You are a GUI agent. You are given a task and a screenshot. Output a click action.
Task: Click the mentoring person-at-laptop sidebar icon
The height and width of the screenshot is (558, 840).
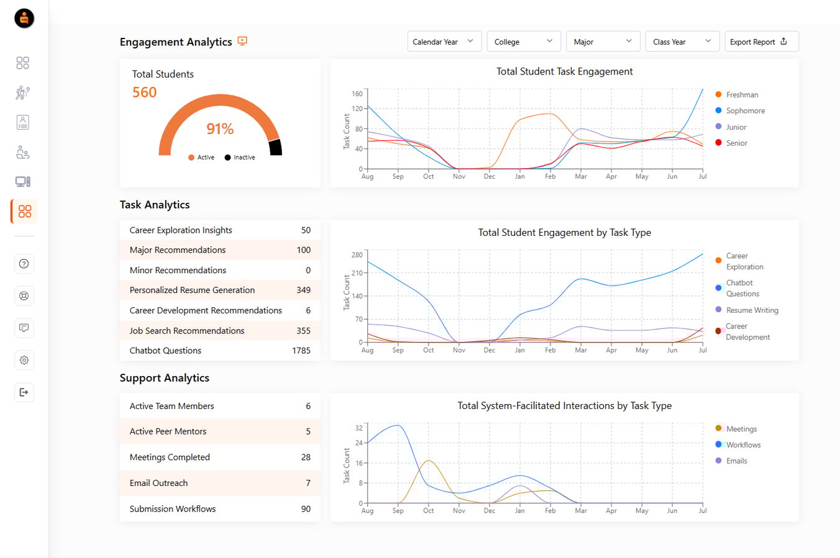(x=22, y=151)
